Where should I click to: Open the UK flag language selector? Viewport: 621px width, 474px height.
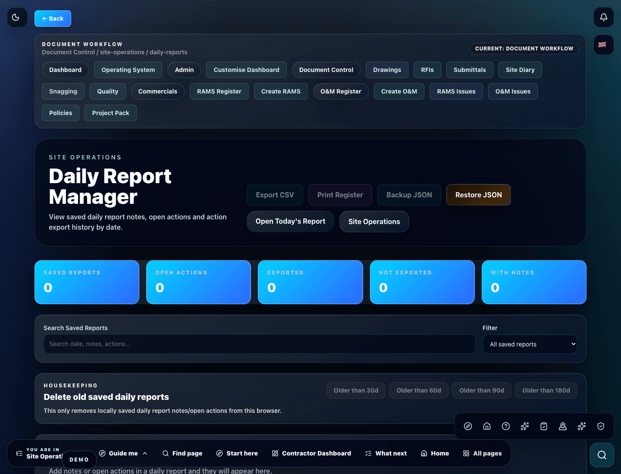pyautogui.click(x=604, y=45)
